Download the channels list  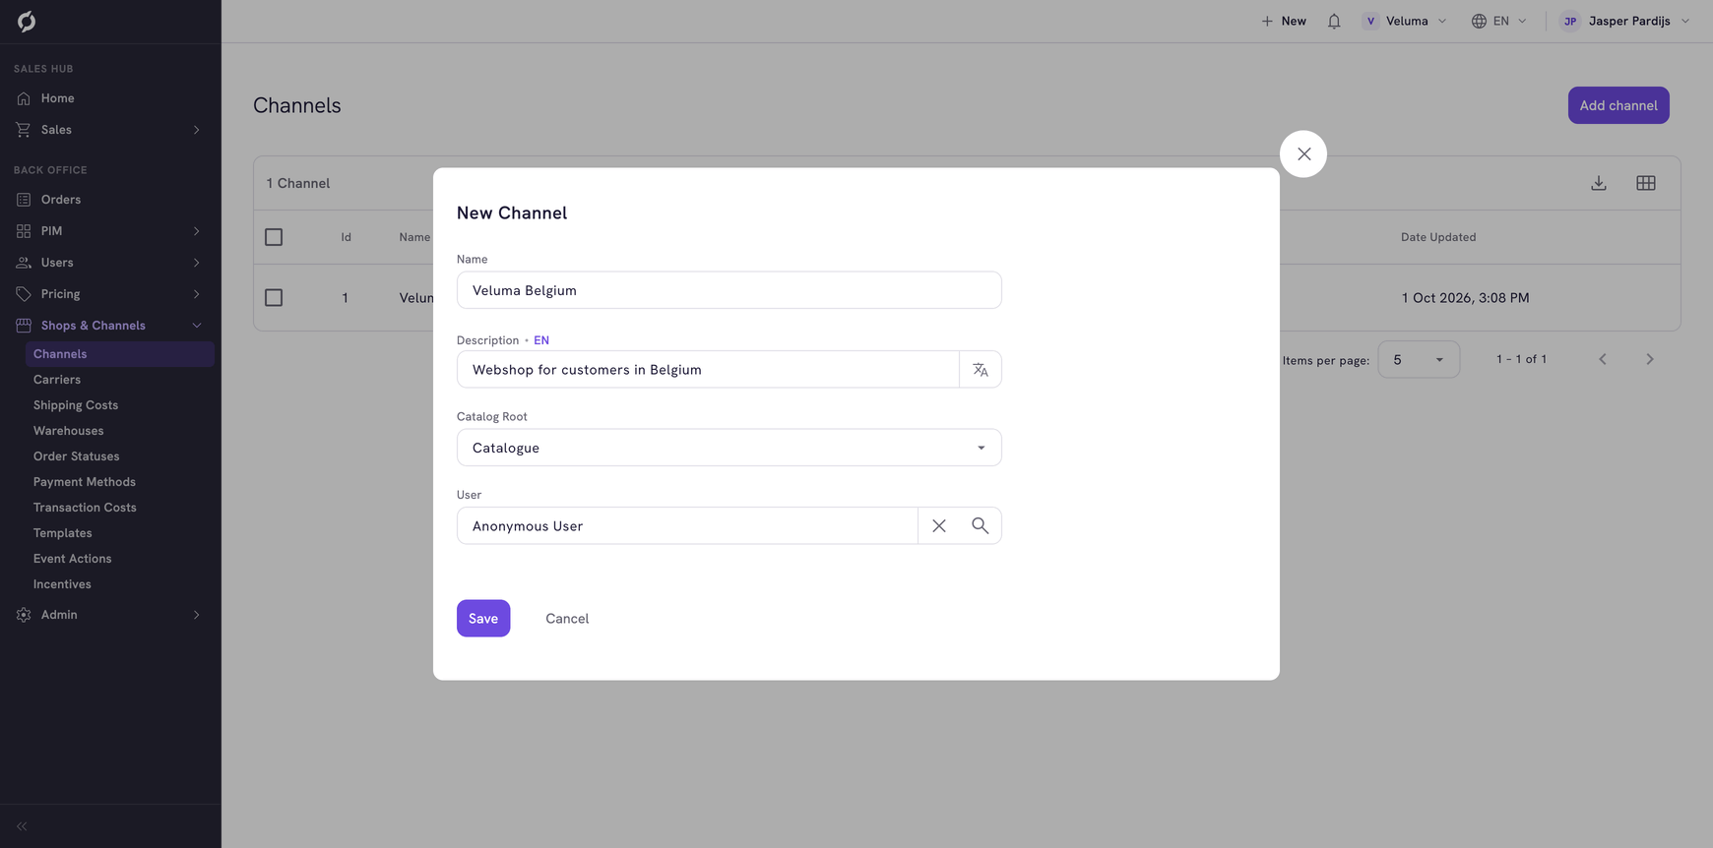pyautogui.click(x=1599, y=183)
